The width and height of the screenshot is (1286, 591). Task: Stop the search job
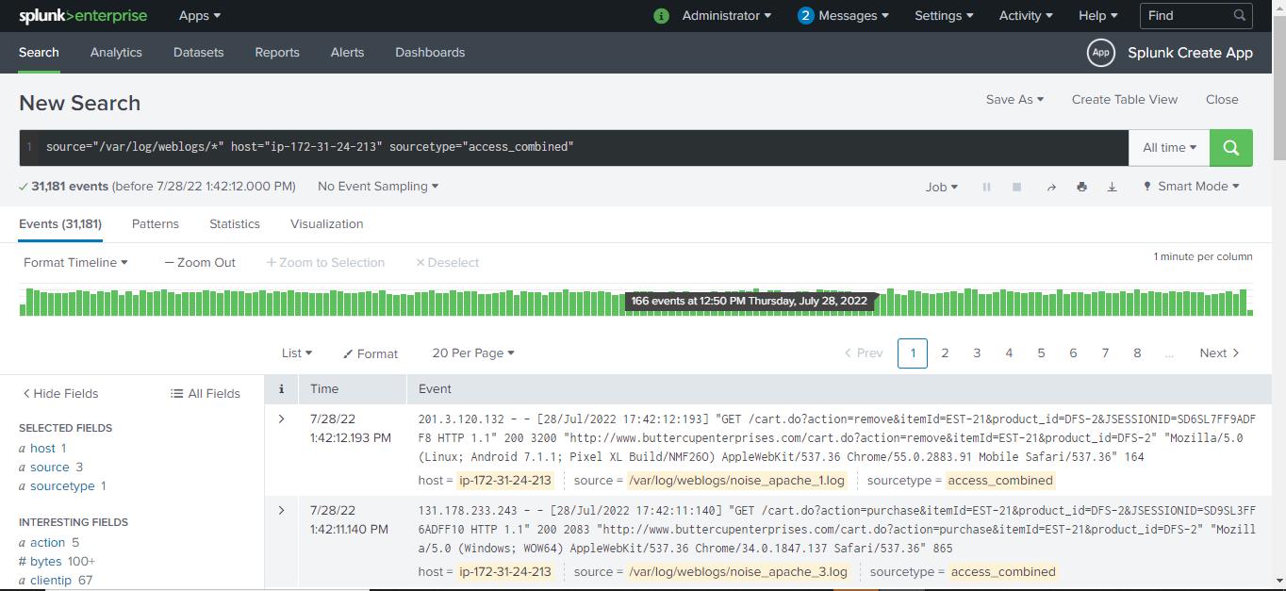1016,186
